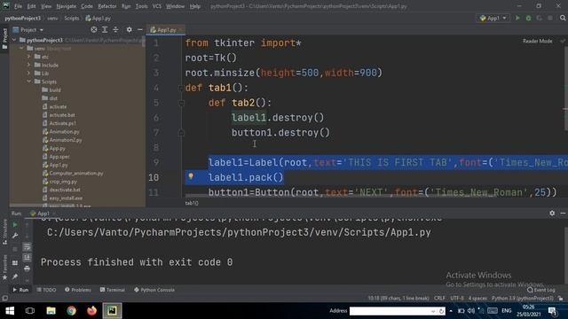Open Project panel gear options
The image size is (568, 319).
[x=129, y=29]
